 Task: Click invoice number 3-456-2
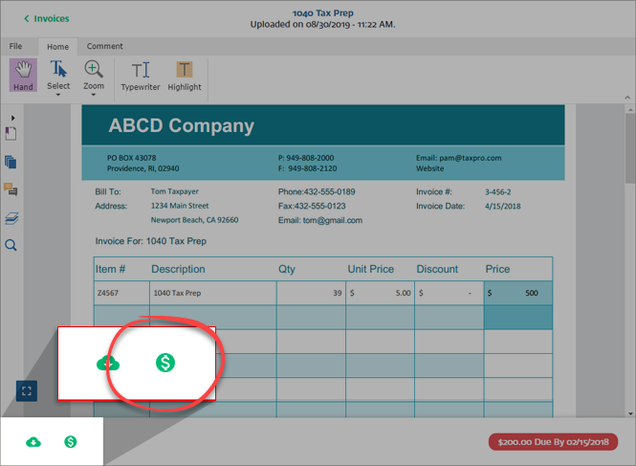pos(498,192)
